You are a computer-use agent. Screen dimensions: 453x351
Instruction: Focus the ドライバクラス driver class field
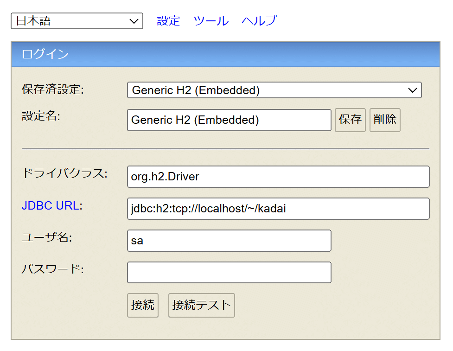[278, 177]
